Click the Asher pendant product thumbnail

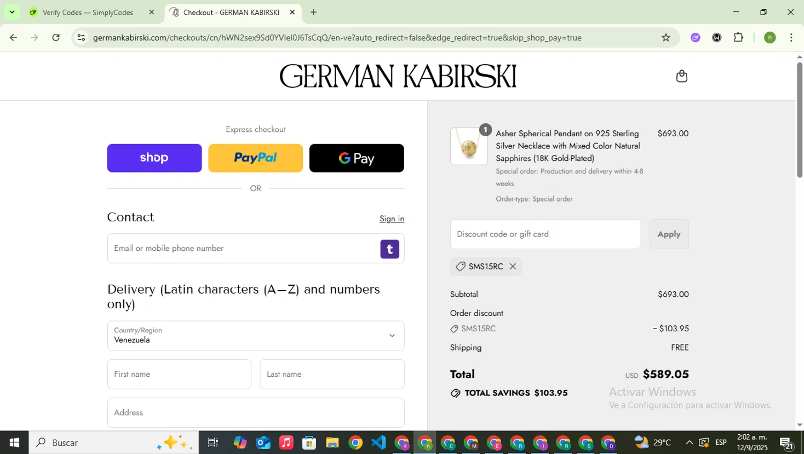(x=469, y=146)
